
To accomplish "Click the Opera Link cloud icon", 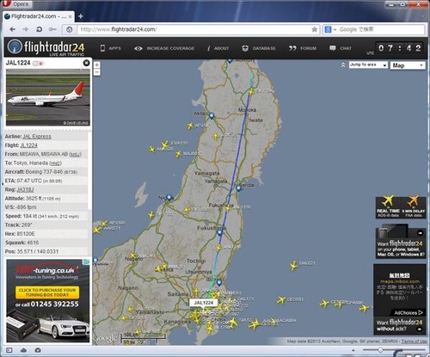I will pos(24,350).
